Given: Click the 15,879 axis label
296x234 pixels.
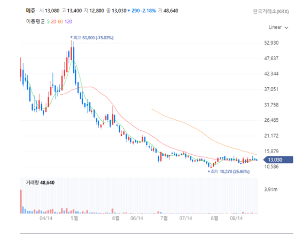Looking at the screenshot, I should 271,151.
